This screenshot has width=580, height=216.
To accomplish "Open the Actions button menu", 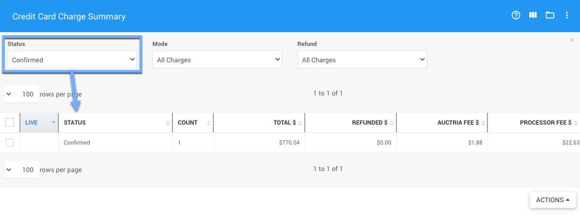I will coord(552,200).
